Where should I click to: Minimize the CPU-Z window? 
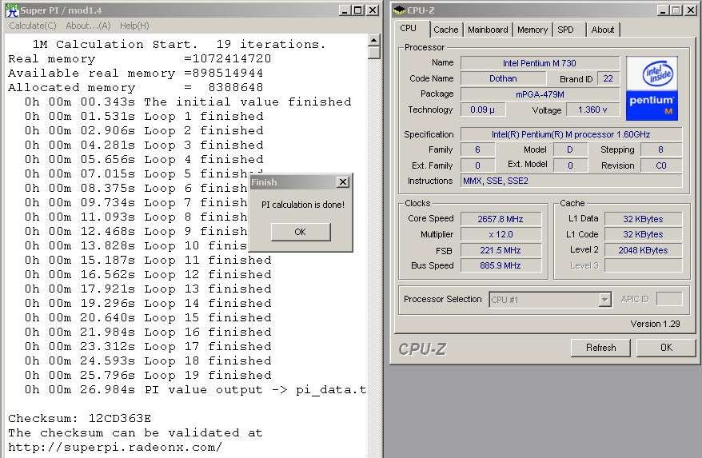664,10
